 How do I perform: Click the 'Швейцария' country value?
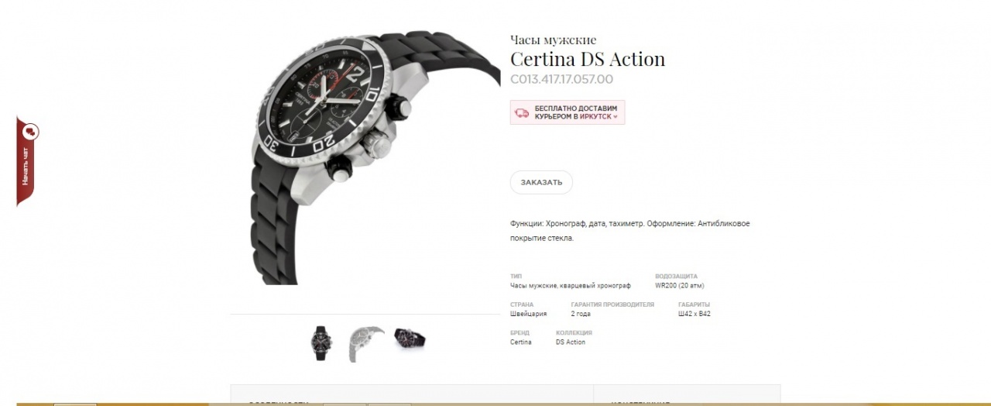pyautogui.click(x=529, y=314)
